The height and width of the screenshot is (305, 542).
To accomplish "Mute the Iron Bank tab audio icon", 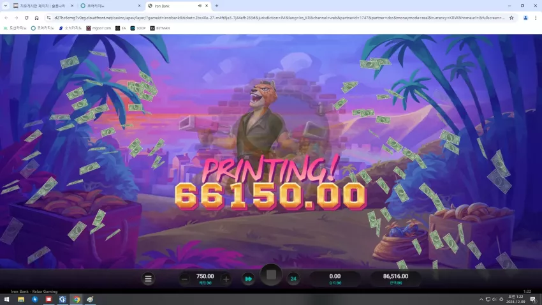I will tap(200, 6).
